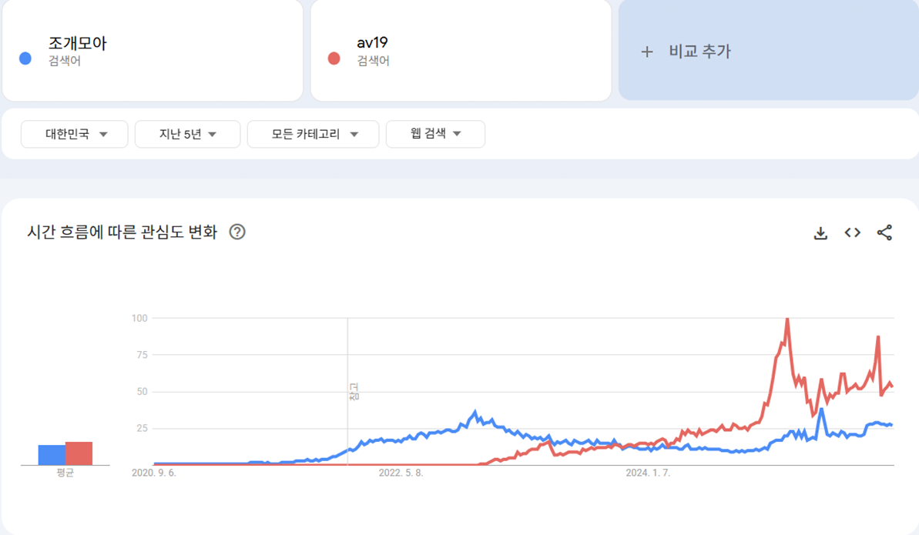Click the 2024. 1. 7. axis label

pyautogui.click(x=647, y=473)
